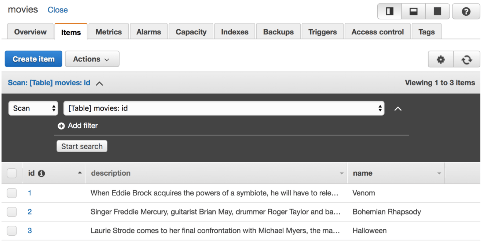Open the Scan type dropdown
The image size is (484, 243).
(x=33, y=108)
